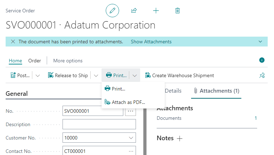Screen dimensions: 274x155
Task: Click the Post icon in toolbar
Action: tap(13, 75)
